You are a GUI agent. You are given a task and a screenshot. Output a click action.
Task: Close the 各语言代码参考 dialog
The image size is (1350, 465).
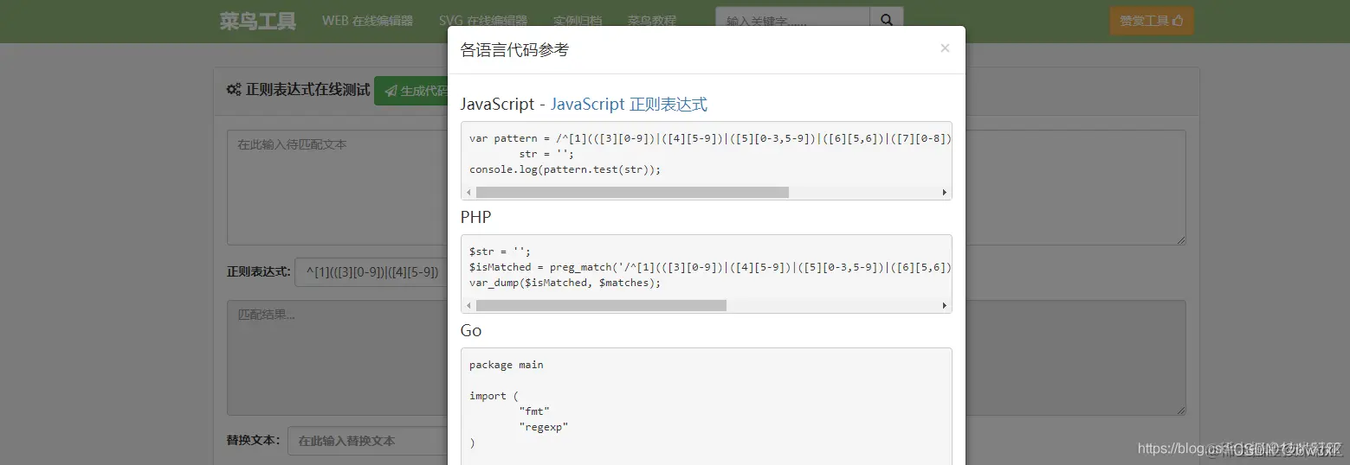945,48
